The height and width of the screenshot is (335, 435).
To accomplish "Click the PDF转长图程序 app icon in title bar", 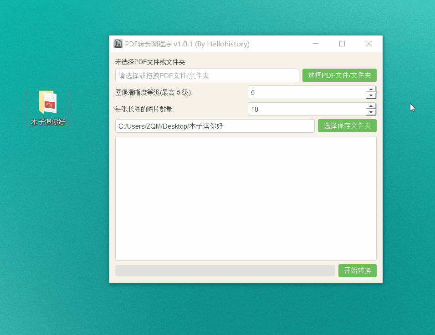I will click(118, 44).
